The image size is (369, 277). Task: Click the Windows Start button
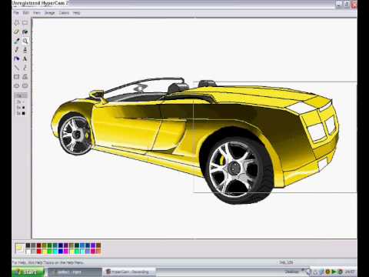[x=28, y=272]
